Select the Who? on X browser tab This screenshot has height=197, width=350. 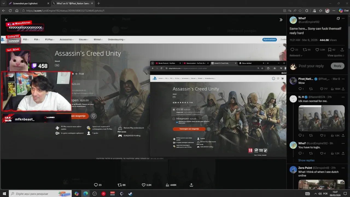72,3
